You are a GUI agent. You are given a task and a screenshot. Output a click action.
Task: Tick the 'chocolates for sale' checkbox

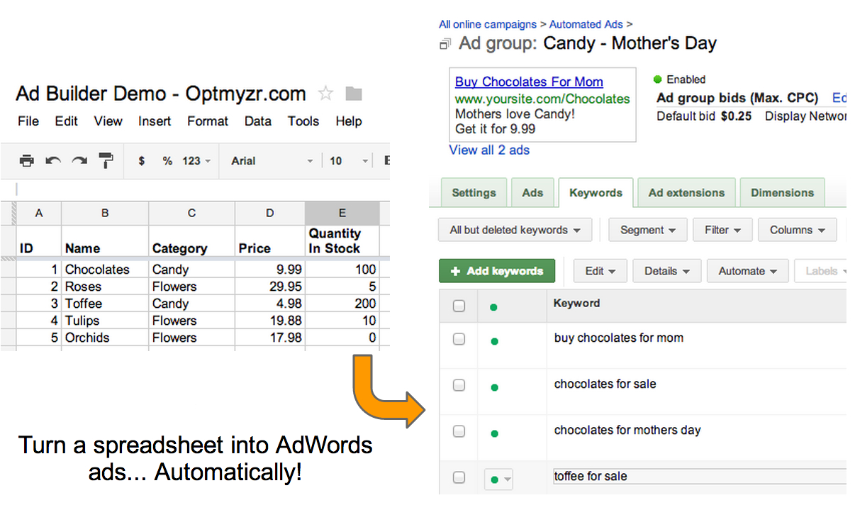click(459, 385)
